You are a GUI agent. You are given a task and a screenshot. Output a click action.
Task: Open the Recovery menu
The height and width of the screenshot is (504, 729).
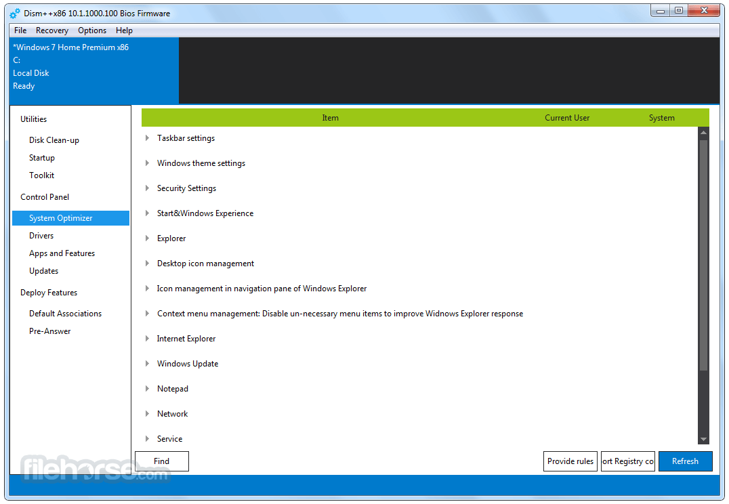[52, 30]
